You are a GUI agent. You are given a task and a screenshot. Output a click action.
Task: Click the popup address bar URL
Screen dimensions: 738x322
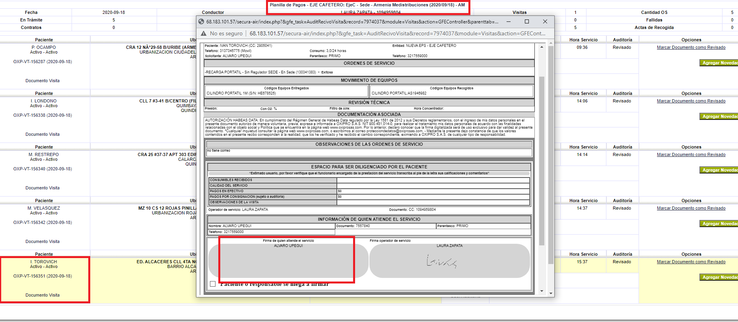pyautogui.click(x=398, y=33)
